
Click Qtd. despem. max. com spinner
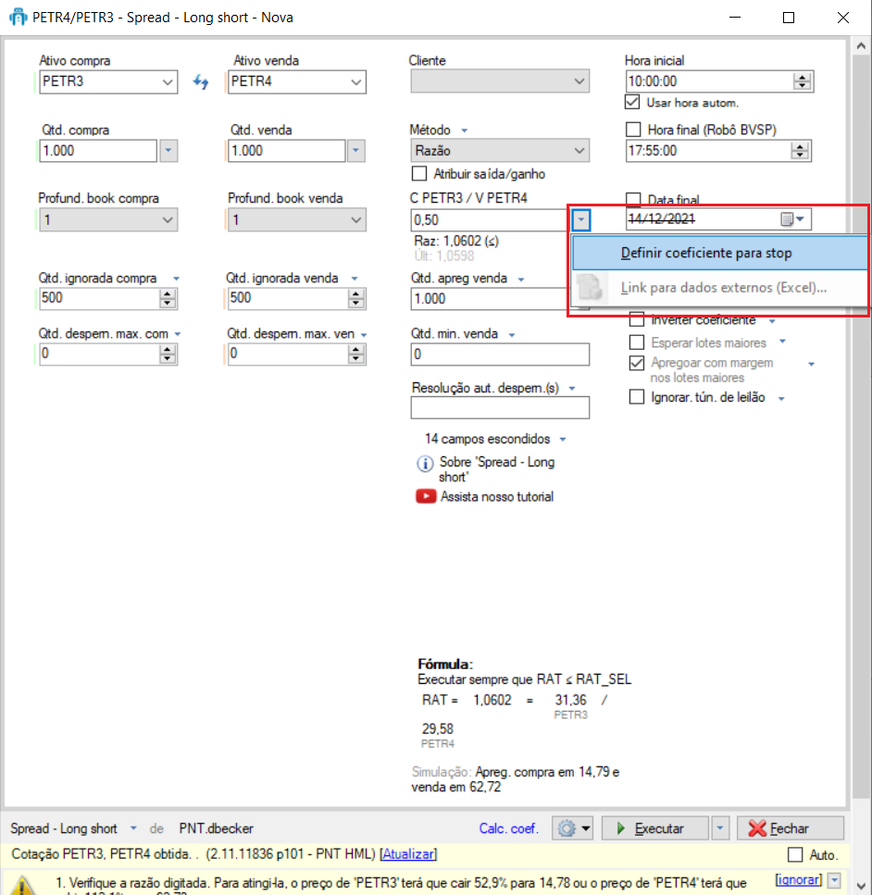coord(168,354)
